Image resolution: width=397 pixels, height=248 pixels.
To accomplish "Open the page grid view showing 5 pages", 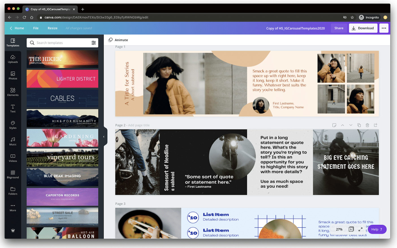I will click(x=351, y=229).
